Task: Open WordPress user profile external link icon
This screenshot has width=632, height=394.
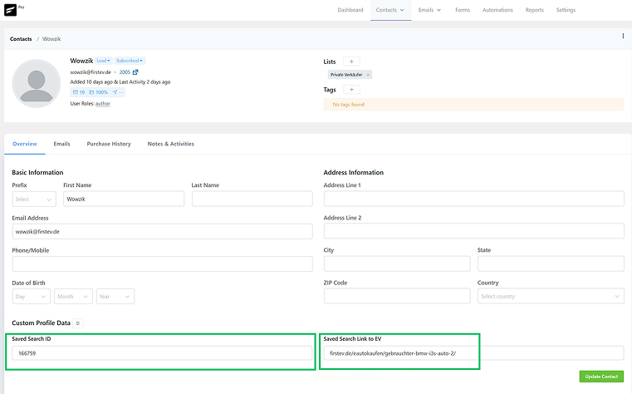Action: 135,72
